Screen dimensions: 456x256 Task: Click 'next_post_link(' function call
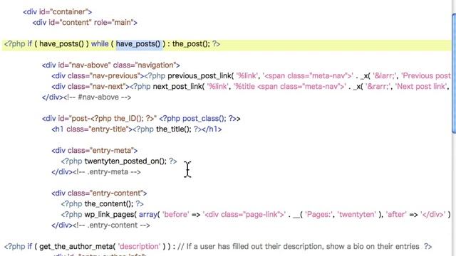point(179,87)
